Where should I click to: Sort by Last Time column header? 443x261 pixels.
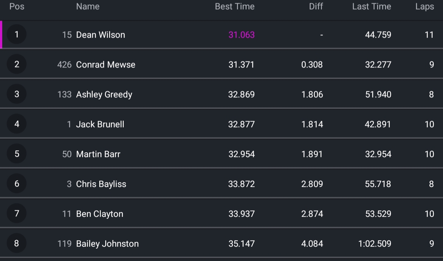coord(372,7)
